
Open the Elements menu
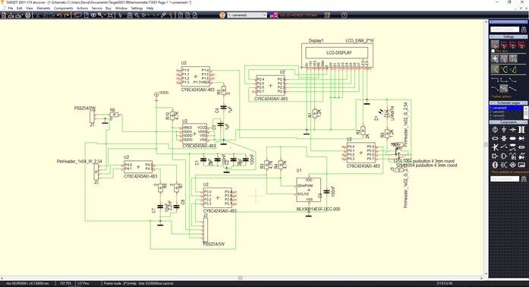(x=43, y=8)
